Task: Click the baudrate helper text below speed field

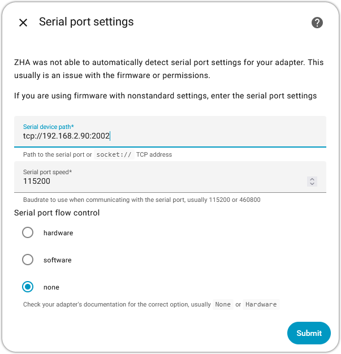Action: tap(141, 200)
